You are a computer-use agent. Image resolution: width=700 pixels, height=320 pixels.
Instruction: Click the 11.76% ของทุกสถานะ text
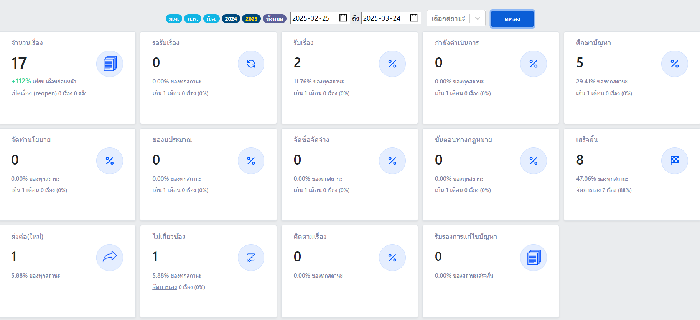[x=318, y=82]
